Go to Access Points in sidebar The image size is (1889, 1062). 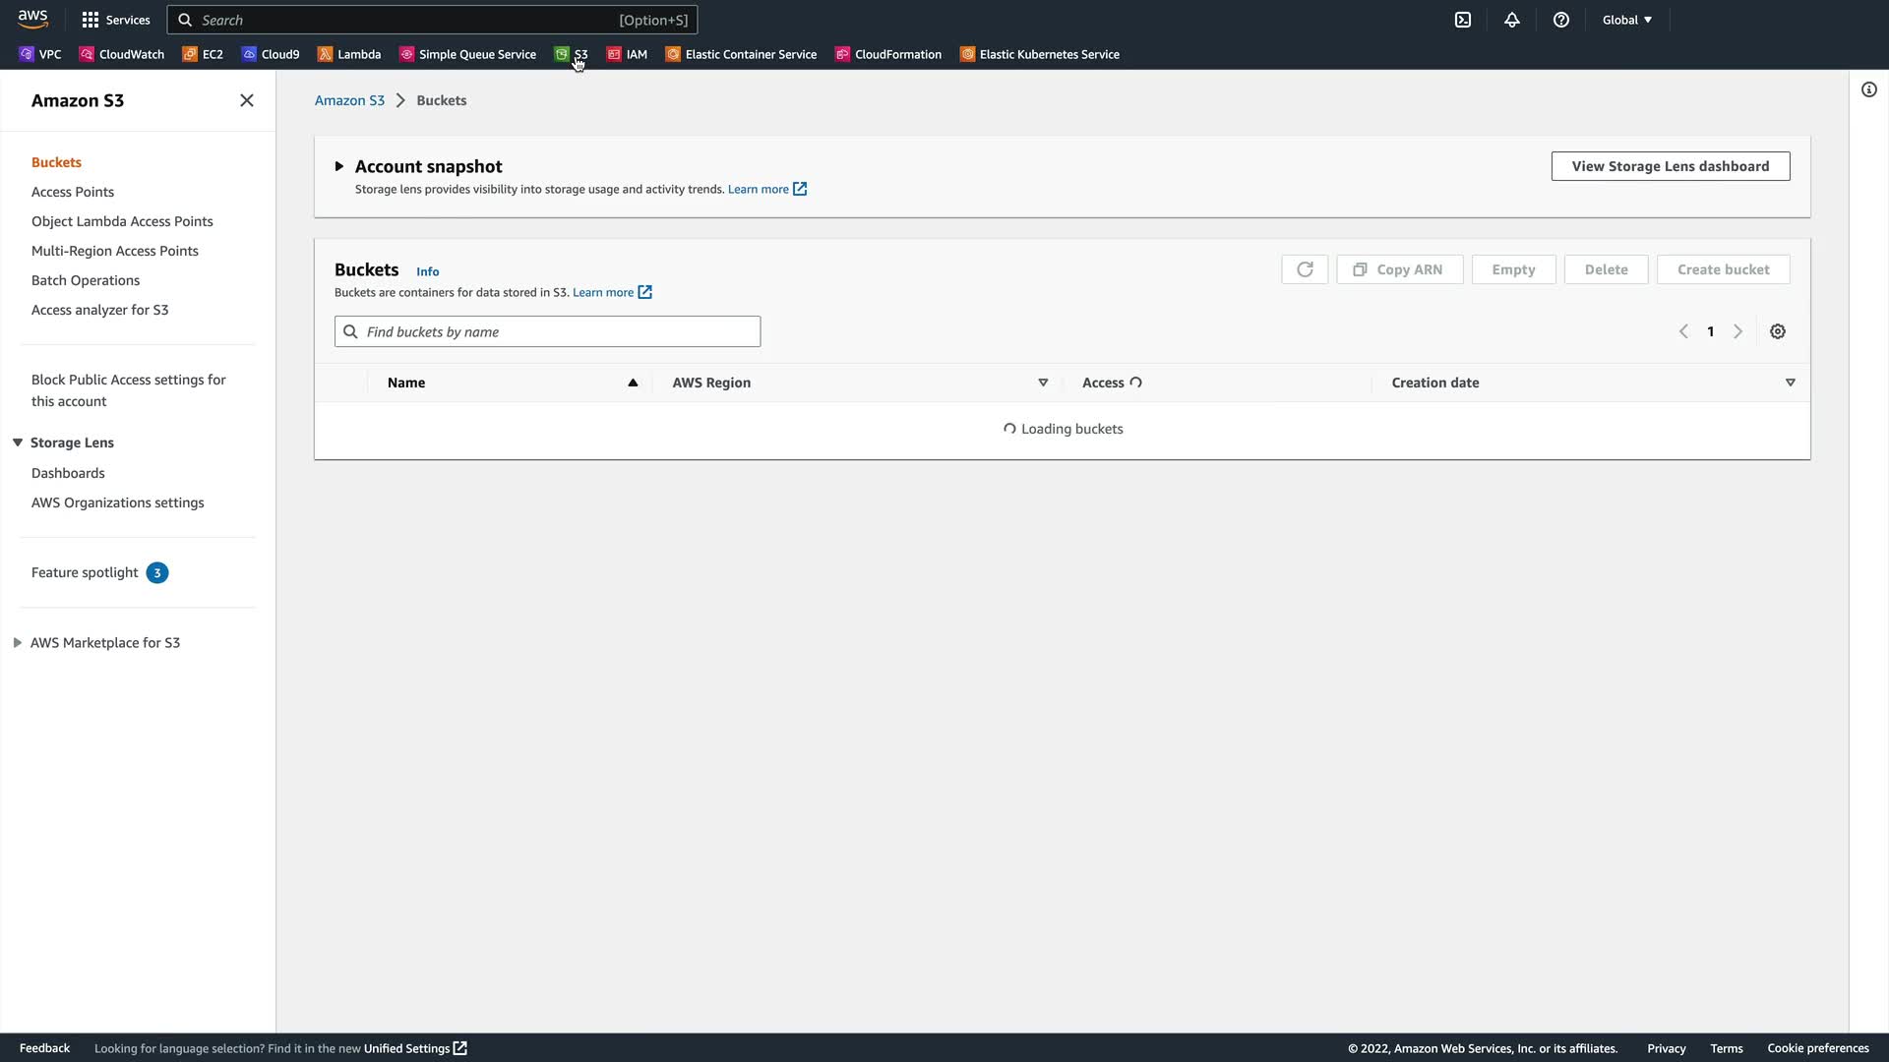[73, 192]
